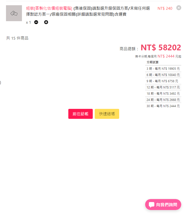
Task: Open the 組裝[客製化估價組裝電腦] product link
Action: (x=49, y=8)
